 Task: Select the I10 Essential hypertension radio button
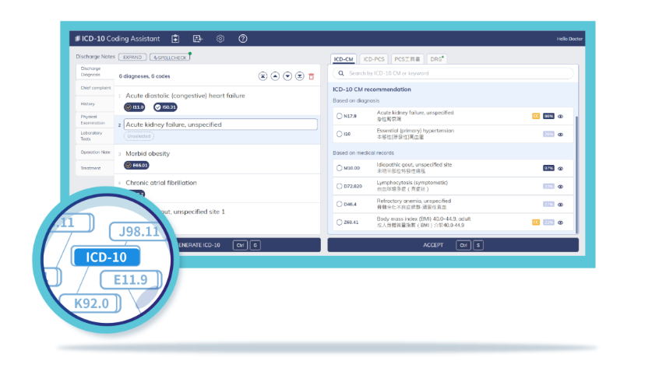click(340, 134)
